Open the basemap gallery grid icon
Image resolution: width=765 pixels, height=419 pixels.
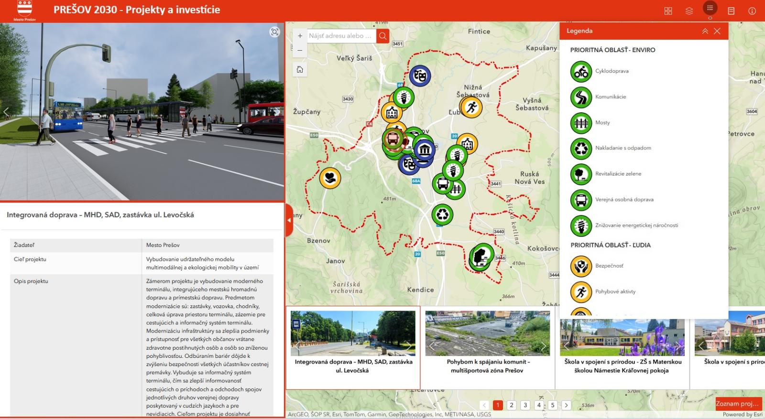click(668, 11)
